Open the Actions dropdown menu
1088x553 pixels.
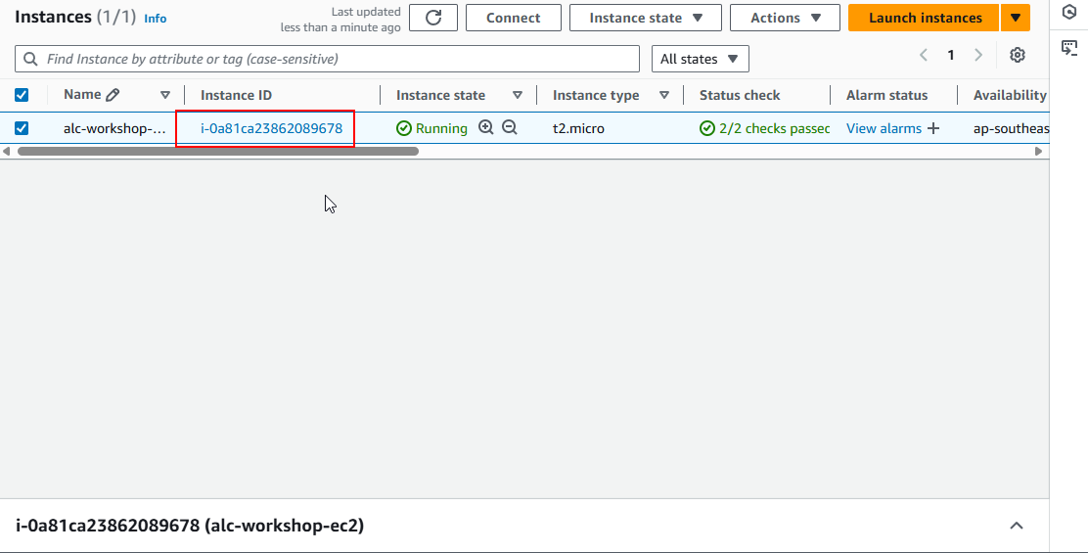(785, 18)
